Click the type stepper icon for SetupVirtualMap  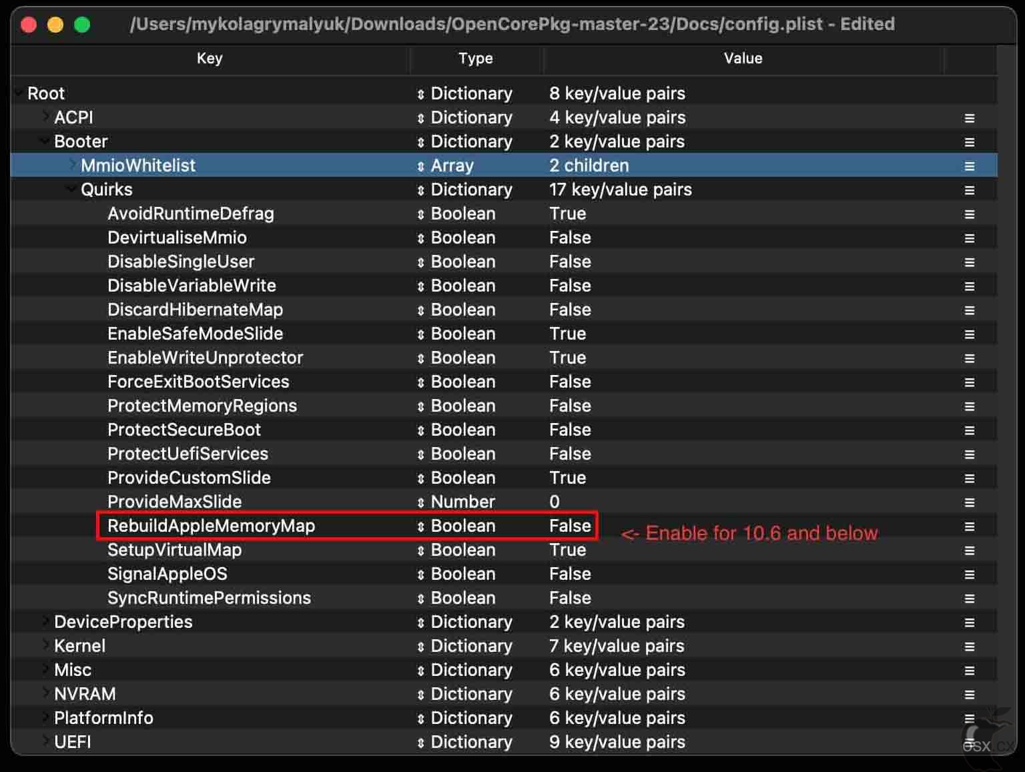[420, 550]
